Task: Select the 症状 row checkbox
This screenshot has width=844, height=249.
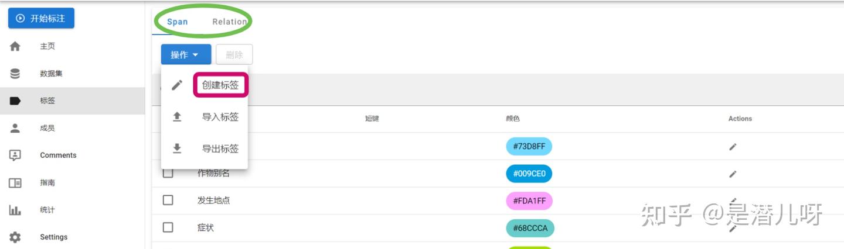Action: coord(168,227)
